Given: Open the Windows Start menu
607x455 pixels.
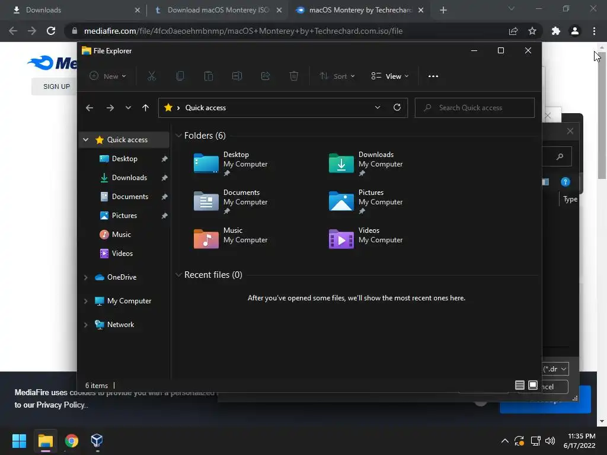Looking at the screenshot, I should [x=19, y=441].
